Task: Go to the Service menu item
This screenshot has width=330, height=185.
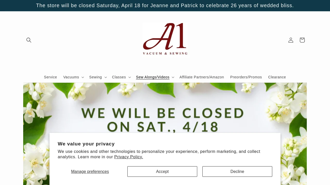Action: 51,77
